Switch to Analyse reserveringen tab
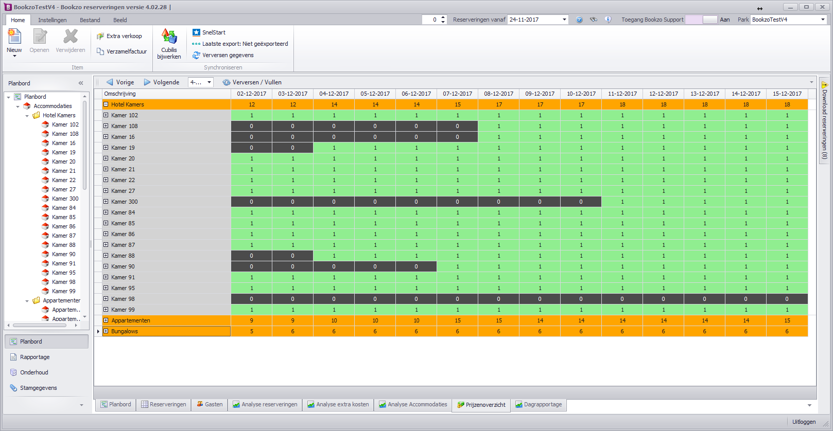The height and width of the screenshot is (431, 833). coord(265,405)
